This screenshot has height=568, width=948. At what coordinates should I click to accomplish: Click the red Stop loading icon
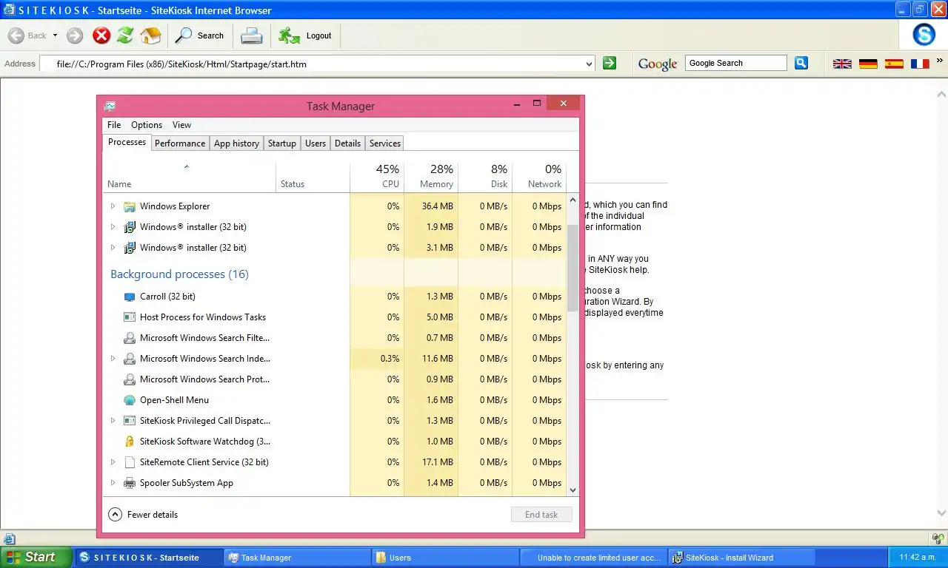(x=101, y=35)
